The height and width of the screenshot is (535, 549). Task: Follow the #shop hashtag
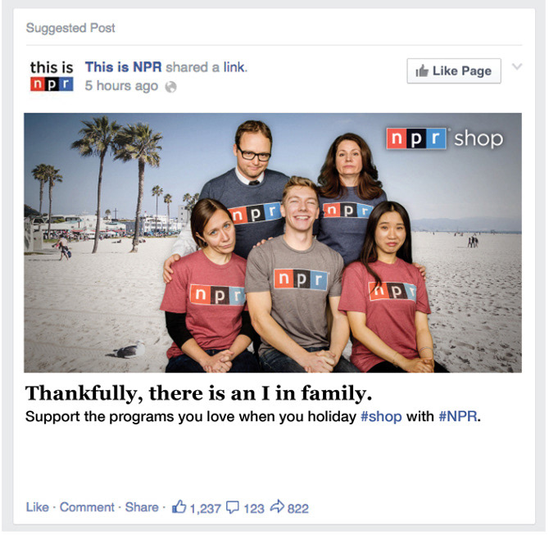pos(381,417)
